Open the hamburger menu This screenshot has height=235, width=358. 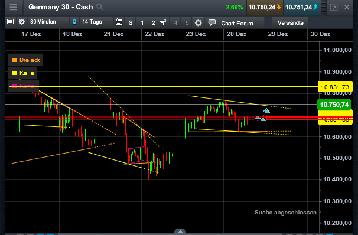point(13,7)
